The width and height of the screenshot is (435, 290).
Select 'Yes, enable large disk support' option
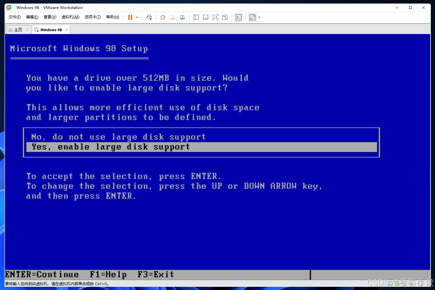point(201,147)
